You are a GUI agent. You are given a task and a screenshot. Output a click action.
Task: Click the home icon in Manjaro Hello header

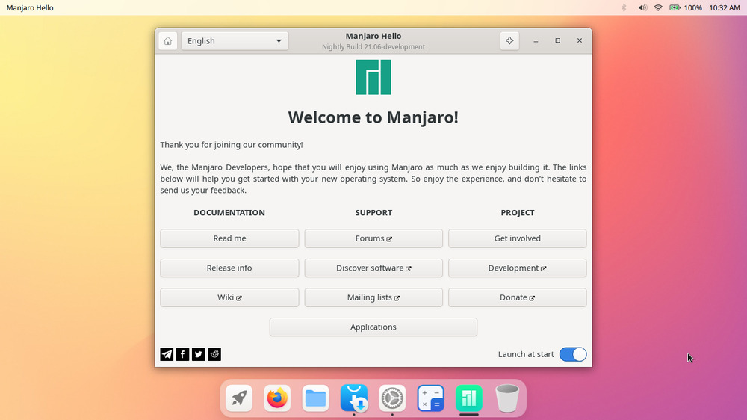167,41
